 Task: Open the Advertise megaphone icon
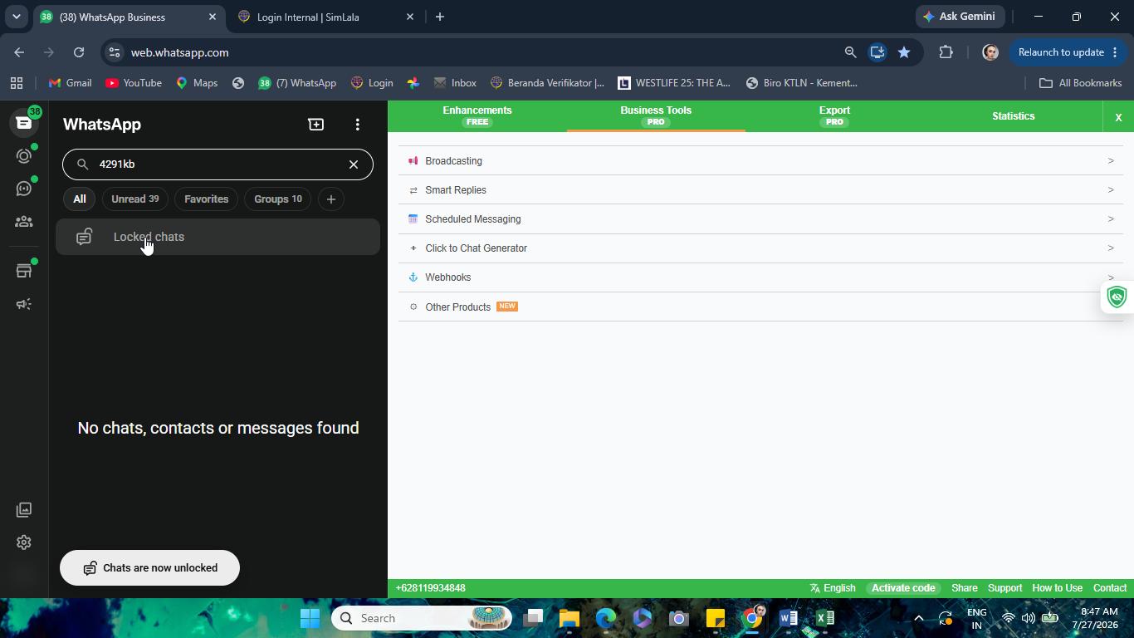23,304
